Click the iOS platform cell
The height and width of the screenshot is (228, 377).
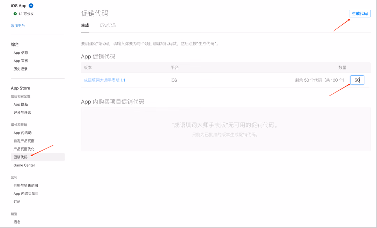pos(174,80)
